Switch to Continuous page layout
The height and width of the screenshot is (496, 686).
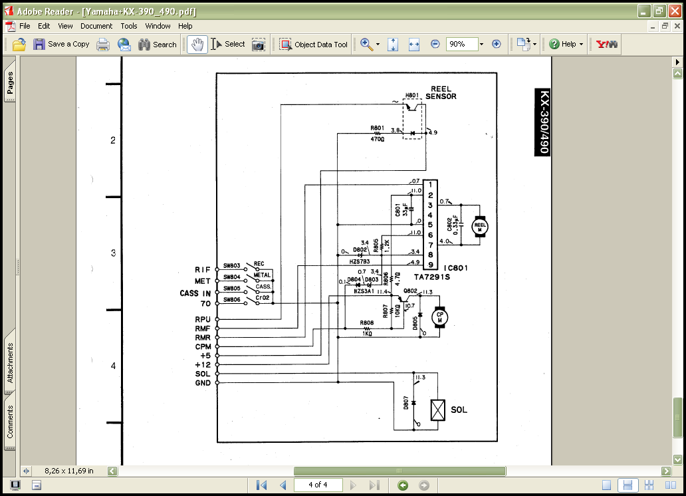click(628, 485)
